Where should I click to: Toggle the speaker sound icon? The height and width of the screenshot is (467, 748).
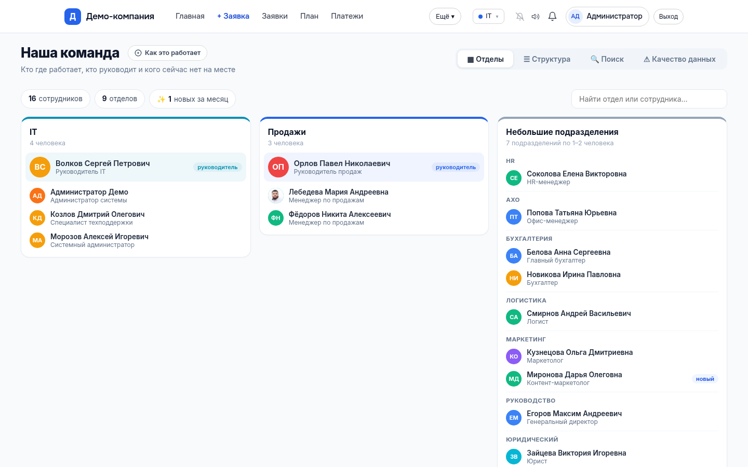pos(536,17)
